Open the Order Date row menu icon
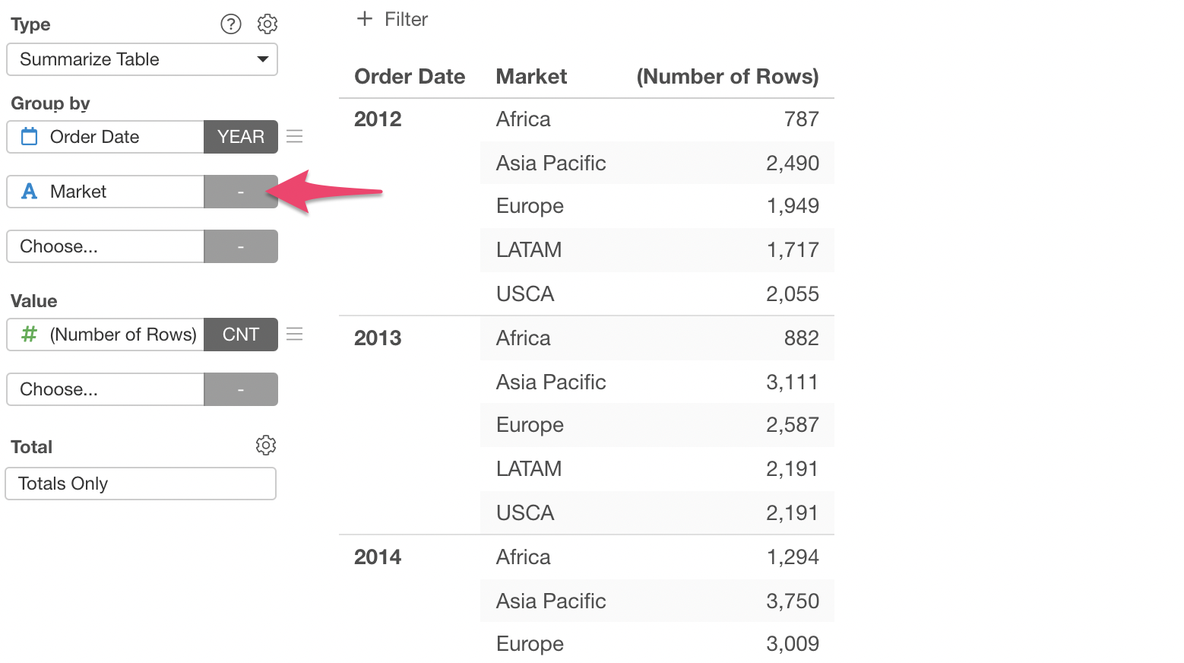The width and height of the screenshot is (1184, 663). click(295, 137)
